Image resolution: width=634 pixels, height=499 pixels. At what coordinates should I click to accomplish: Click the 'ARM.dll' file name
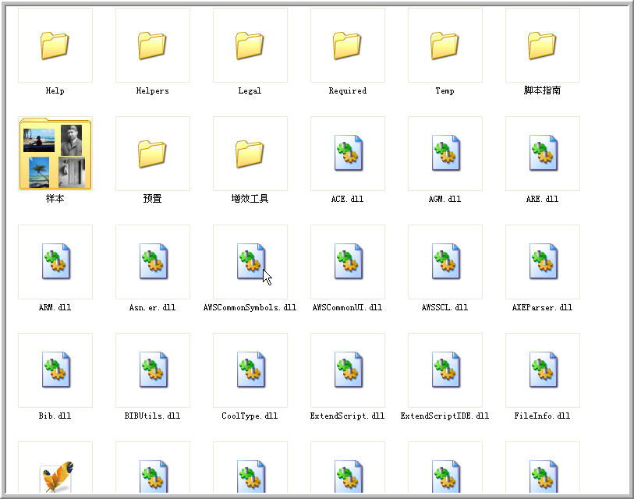55,307
